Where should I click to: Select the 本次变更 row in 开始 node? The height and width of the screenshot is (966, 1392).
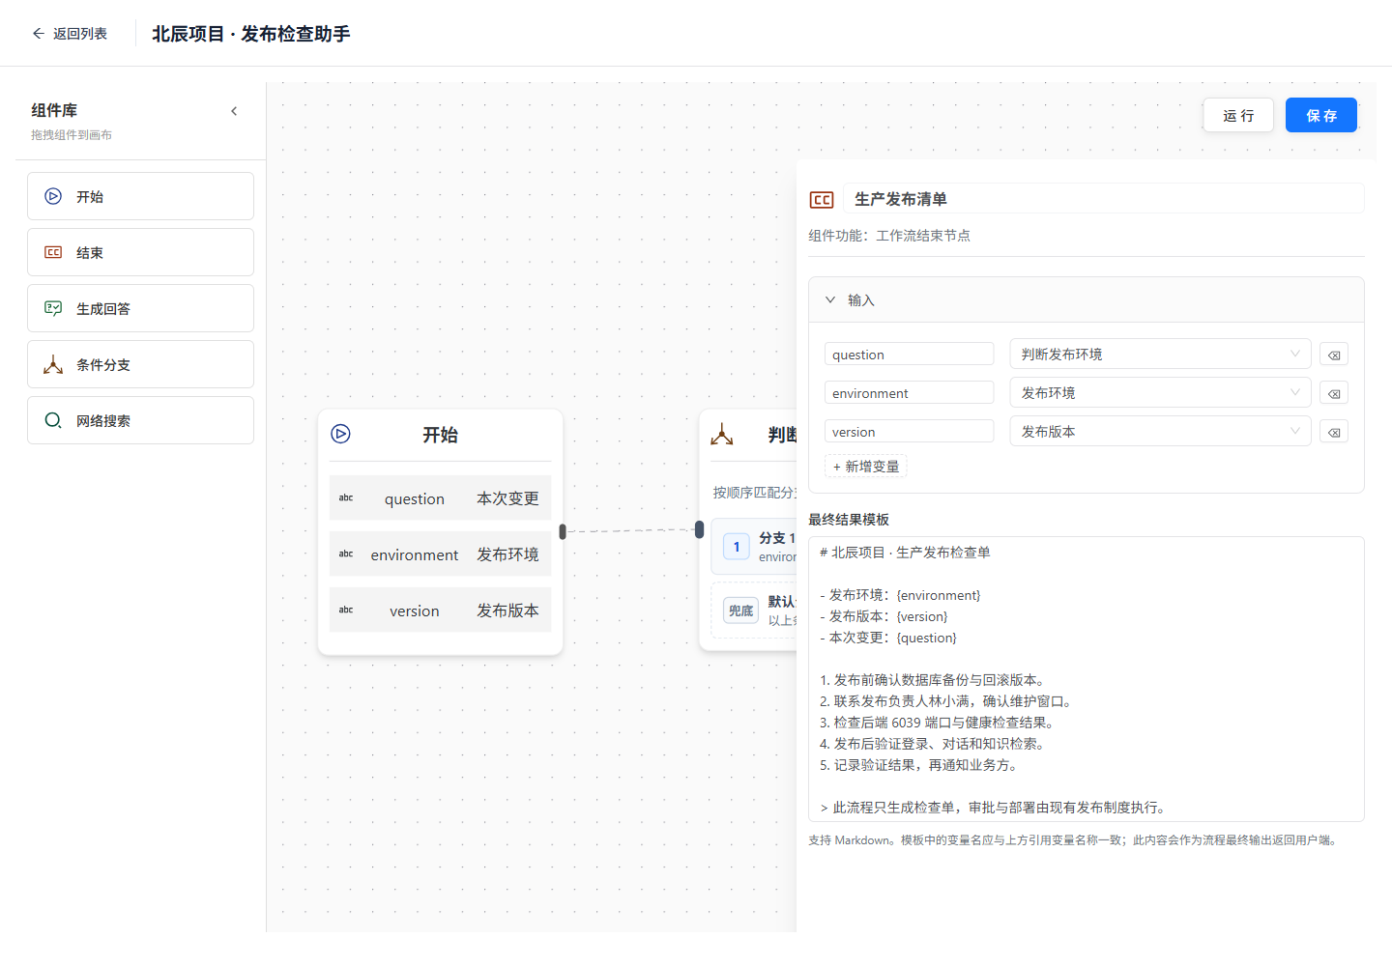440,498
